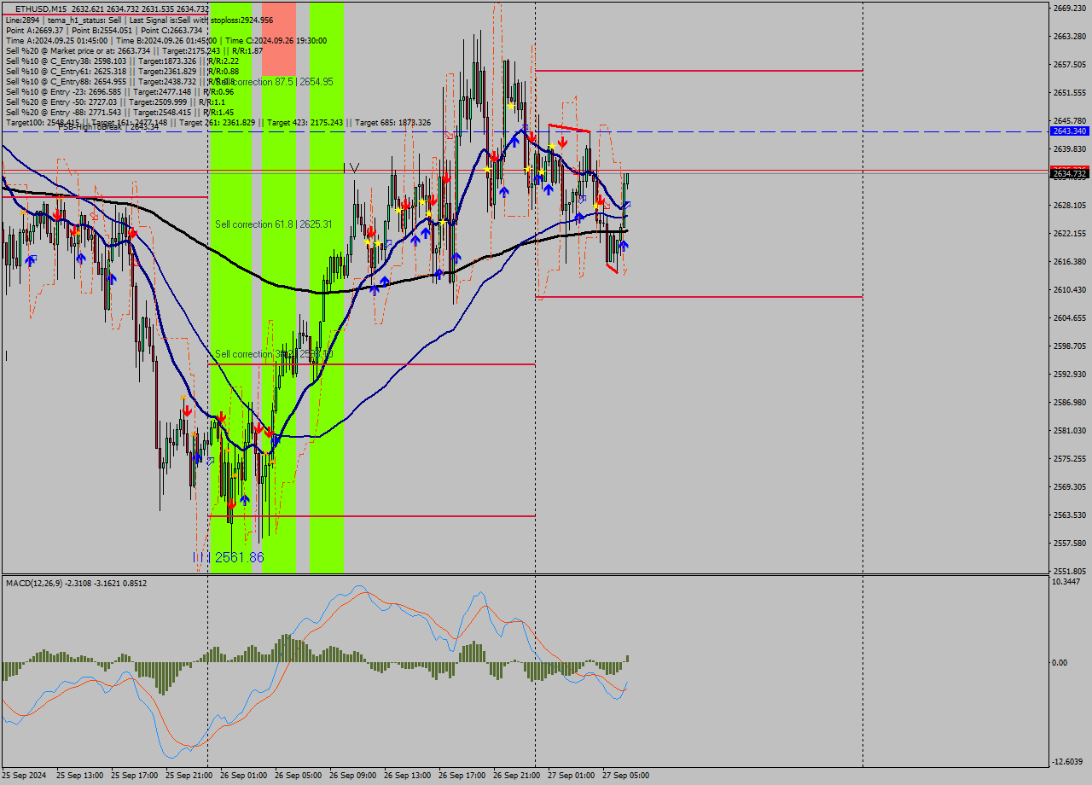Click the ETHUSD,M15 chart title text
This screenshot has width=1092, height=785.
41,9
